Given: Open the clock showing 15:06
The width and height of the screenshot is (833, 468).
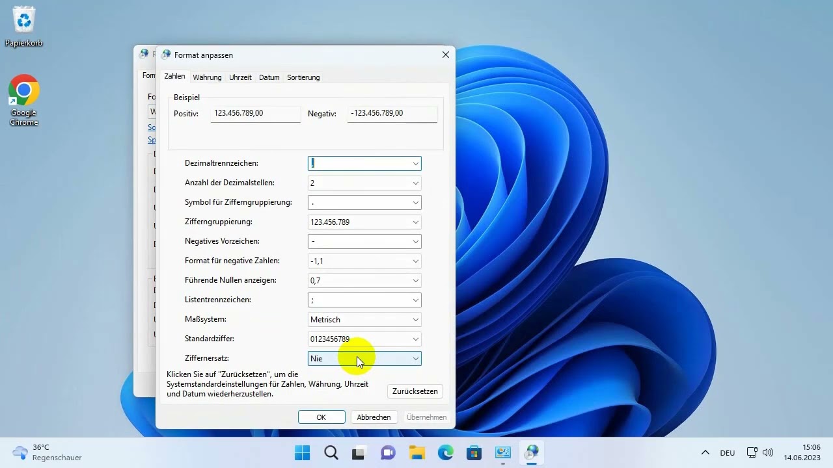Looking at the screenshot, I should [802, 452].
